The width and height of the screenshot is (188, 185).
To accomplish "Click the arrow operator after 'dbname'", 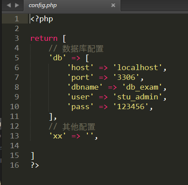I will [x=112, y=87].
